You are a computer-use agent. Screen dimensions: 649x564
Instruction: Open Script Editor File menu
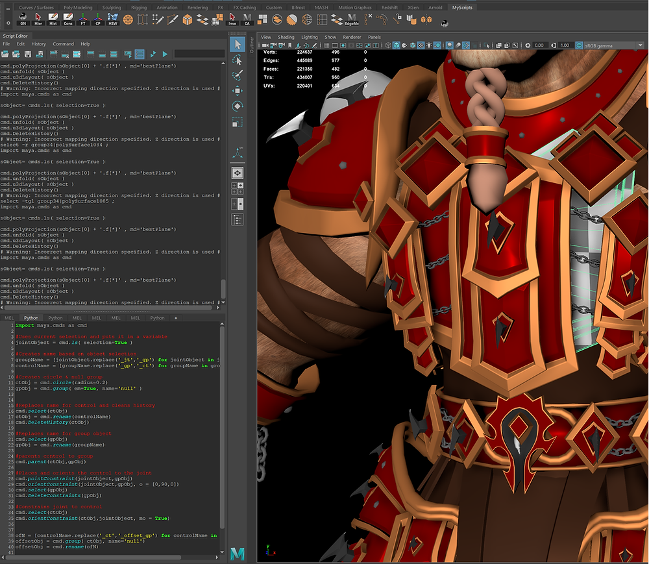click(6, 44)
